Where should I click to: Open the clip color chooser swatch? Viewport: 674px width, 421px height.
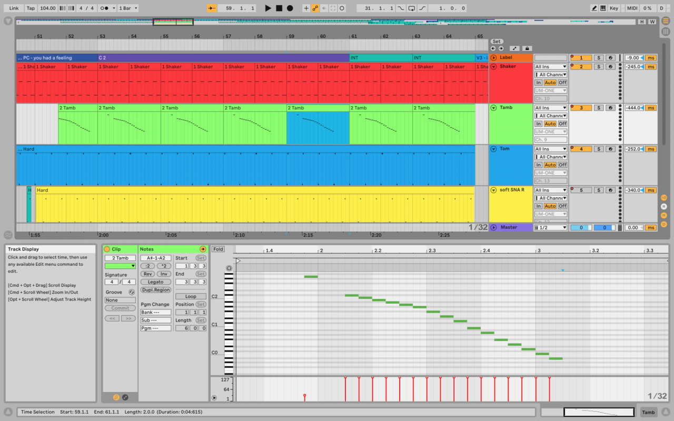click(120, 266)
